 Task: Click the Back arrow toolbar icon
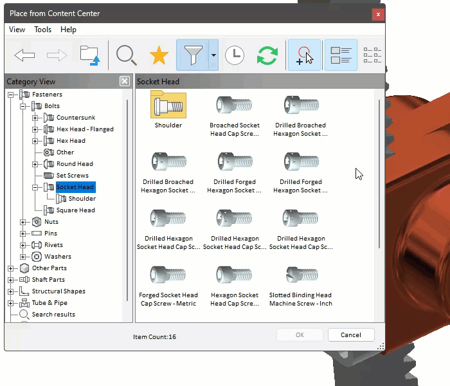(24, 55)
